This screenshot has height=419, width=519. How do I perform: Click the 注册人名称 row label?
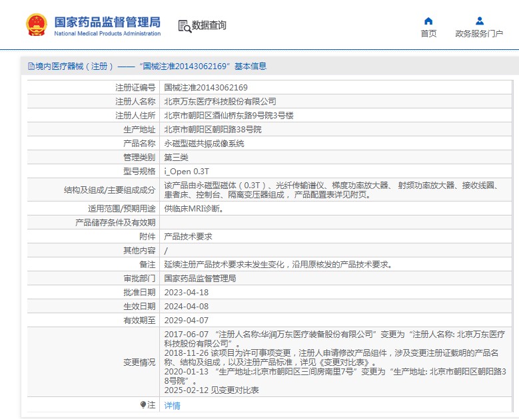[x=135, y=102]
